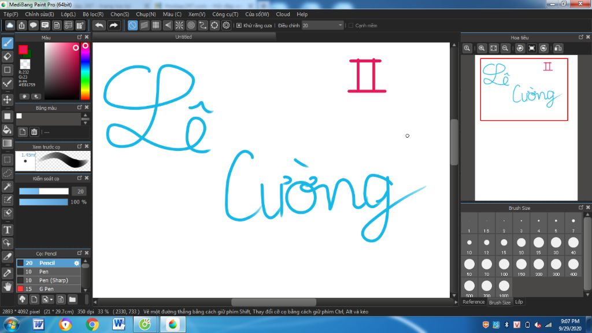
Task: Enable vanishing point snap guide
Action: [168, 25]
